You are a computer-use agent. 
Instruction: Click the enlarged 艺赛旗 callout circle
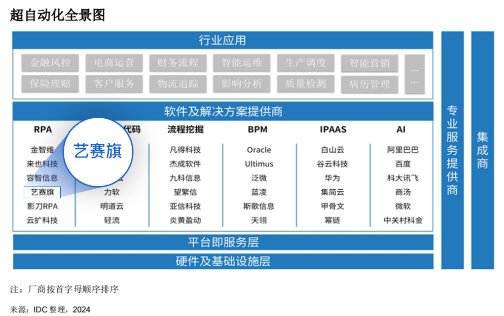point(98,152)
